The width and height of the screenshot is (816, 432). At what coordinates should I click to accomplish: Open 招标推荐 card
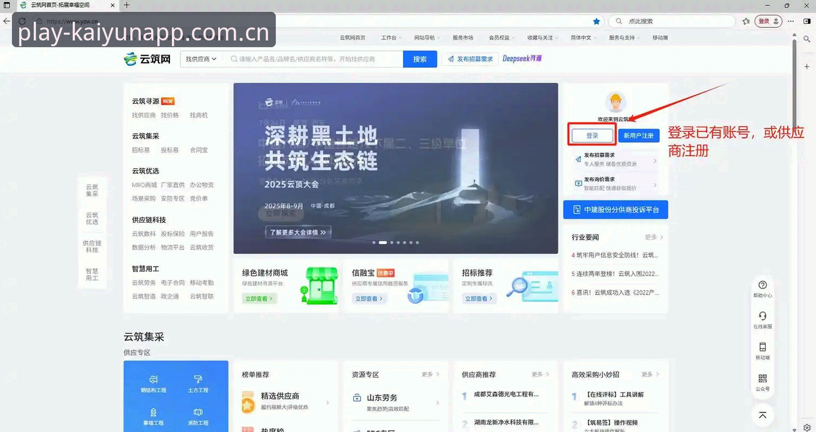point(506,285)
